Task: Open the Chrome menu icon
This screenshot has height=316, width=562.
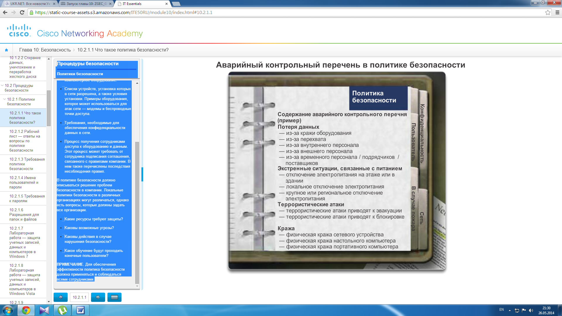Action: (x=557, y=12)
